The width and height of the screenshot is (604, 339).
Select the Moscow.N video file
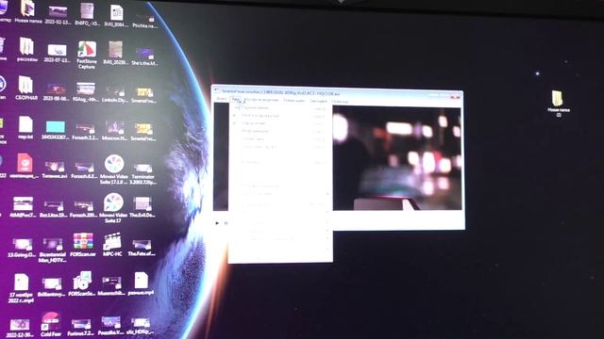pyautogui.click(x=114, y=130)
